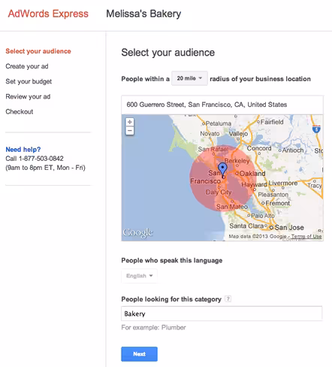Click the AdWords Express logo
This screenshot has width=332, height=367.
pos(48,14)
